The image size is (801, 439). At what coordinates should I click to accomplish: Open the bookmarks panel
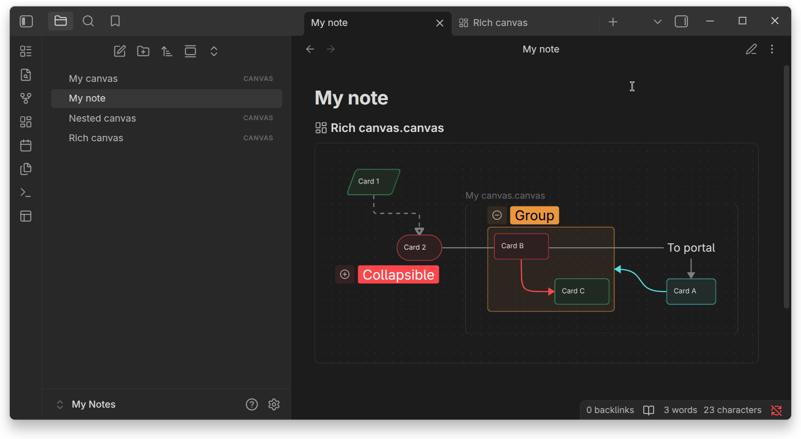115,21
